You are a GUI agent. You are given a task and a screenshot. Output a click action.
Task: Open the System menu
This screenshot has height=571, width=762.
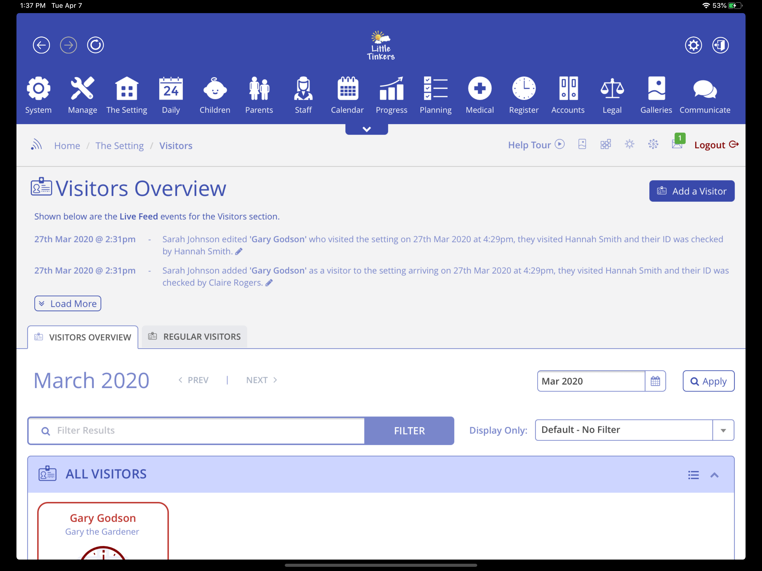[38, 95]
